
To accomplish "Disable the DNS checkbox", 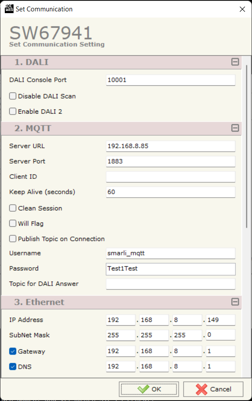I will coord(12,366).
